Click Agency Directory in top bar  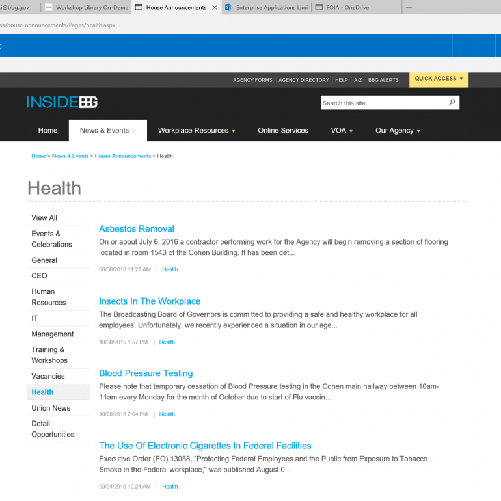303,80
